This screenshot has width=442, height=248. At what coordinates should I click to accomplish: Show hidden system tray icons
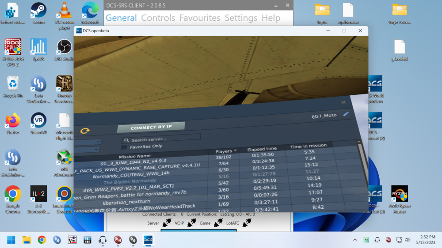[355, 240]
